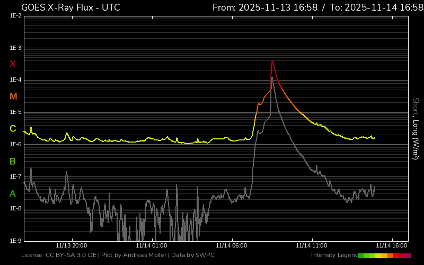Click the 1E-9 y-axis label
Image resolution: width=424 pixels, height=265 pixels.
pos(15,241)
